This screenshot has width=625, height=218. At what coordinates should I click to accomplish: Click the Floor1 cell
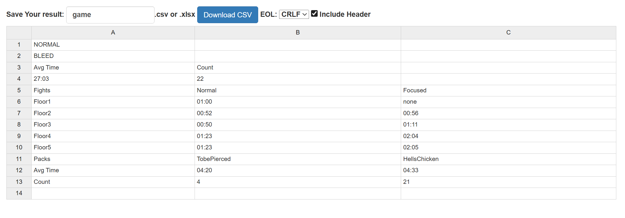coord(113,102)
